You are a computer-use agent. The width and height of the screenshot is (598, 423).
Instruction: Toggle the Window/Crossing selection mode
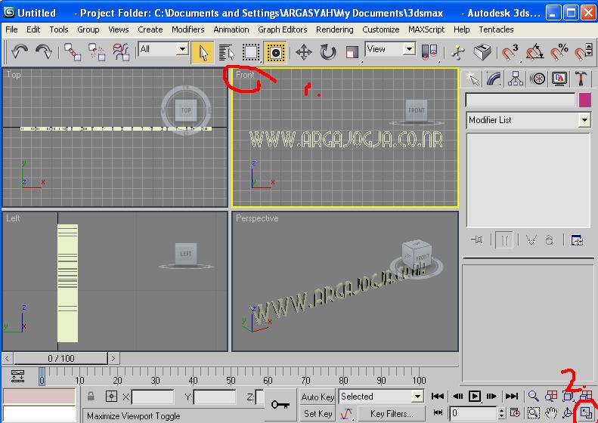tap(275, 52)
